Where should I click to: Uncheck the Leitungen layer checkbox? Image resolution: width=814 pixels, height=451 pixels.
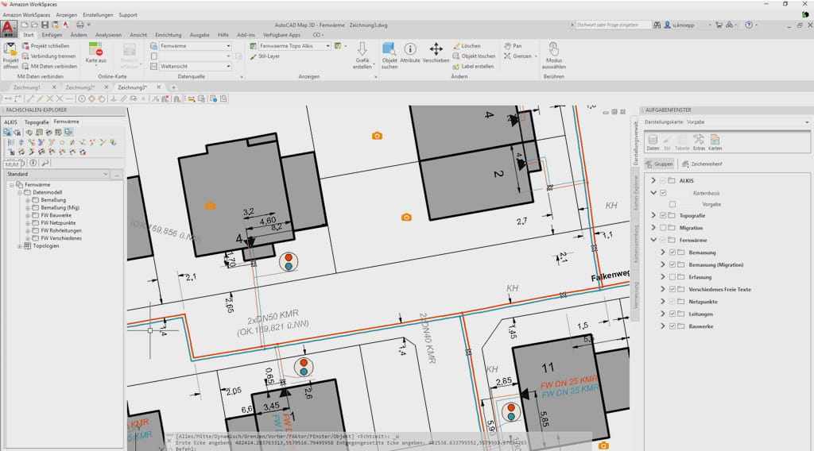click(673, 314)
